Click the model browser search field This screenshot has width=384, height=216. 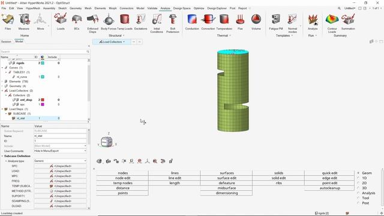pos(45,52)
